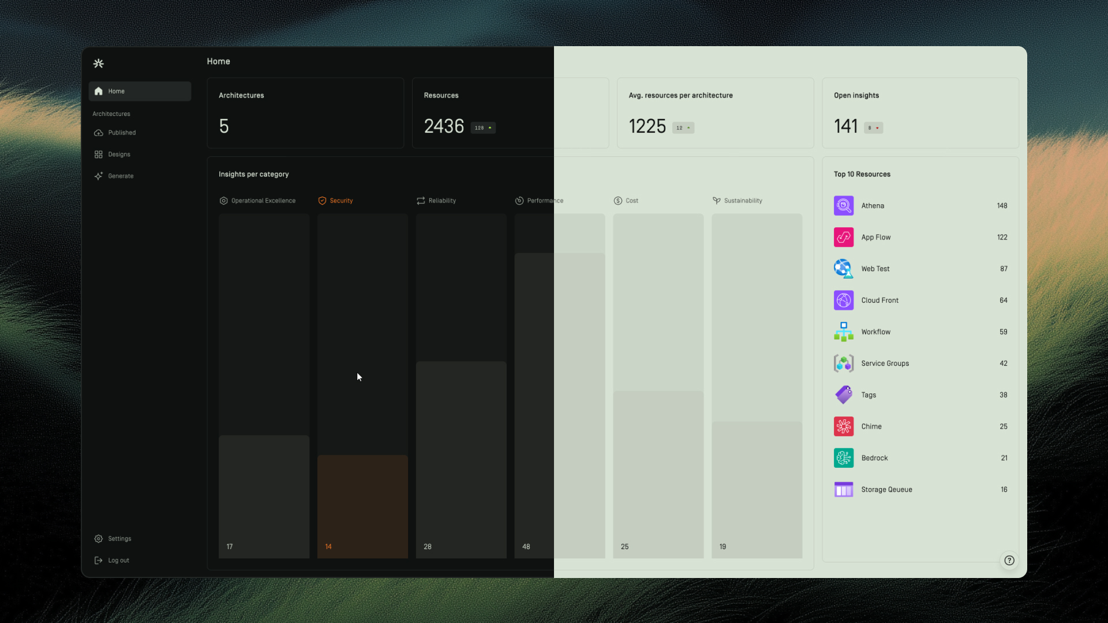Image resolution: width=1108 pixels, height=623 pixels.
Task: Select the Cost category label
Action: pos(631,201)
